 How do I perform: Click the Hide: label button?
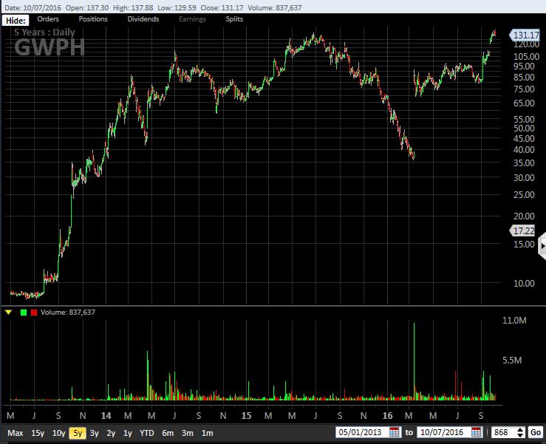pyautogui.click(x=16, y=20)
